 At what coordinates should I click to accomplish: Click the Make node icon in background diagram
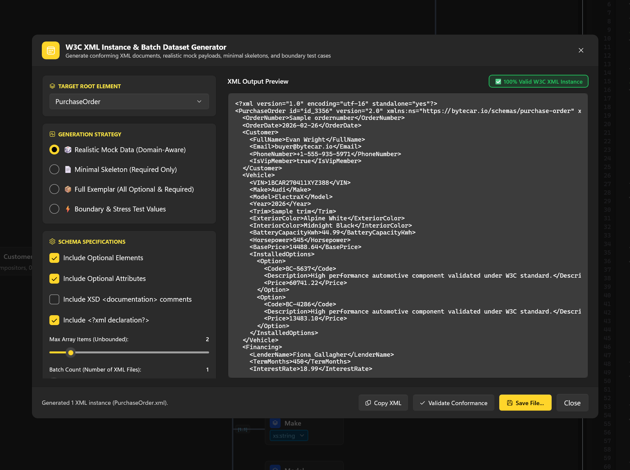click(275, 423)
